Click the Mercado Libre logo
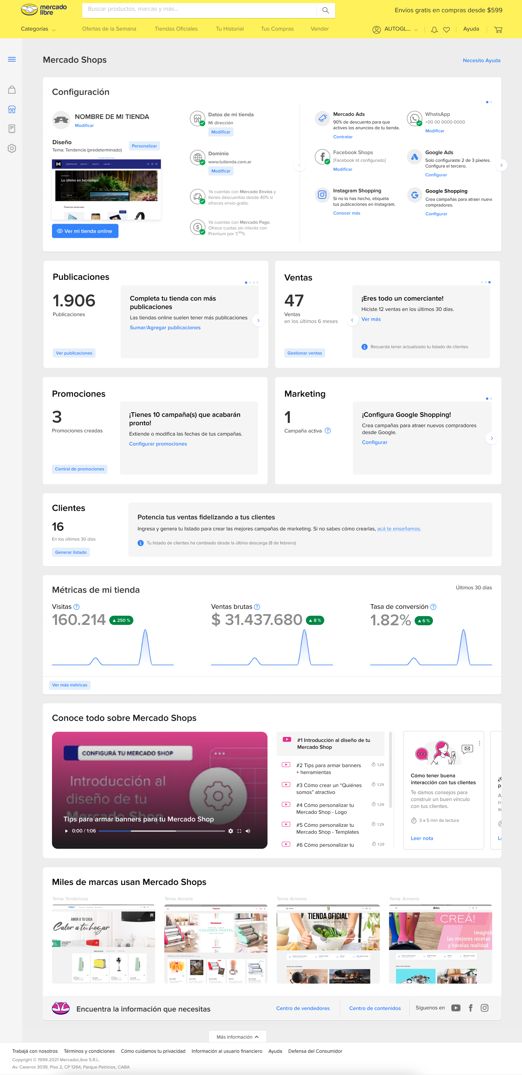This screenshot has width=522, height=1075. (x=44, y=10)
